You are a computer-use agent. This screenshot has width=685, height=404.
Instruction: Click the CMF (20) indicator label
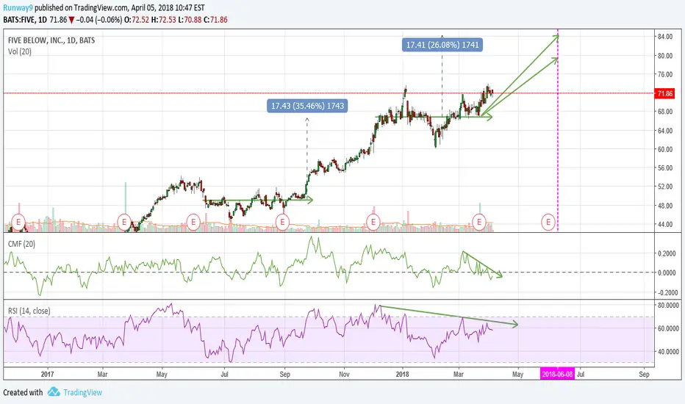tap(21, 244)
